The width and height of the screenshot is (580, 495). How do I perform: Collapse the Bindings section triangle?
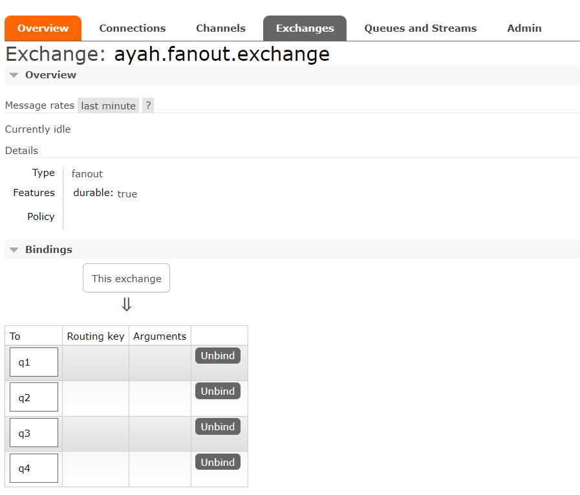pyautogui.click(x=14, y=250)
